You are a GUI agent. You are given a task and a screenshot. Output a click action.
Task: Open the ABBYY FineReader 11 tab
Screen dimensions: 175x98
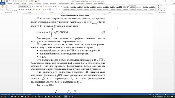(x=99, y=4)
